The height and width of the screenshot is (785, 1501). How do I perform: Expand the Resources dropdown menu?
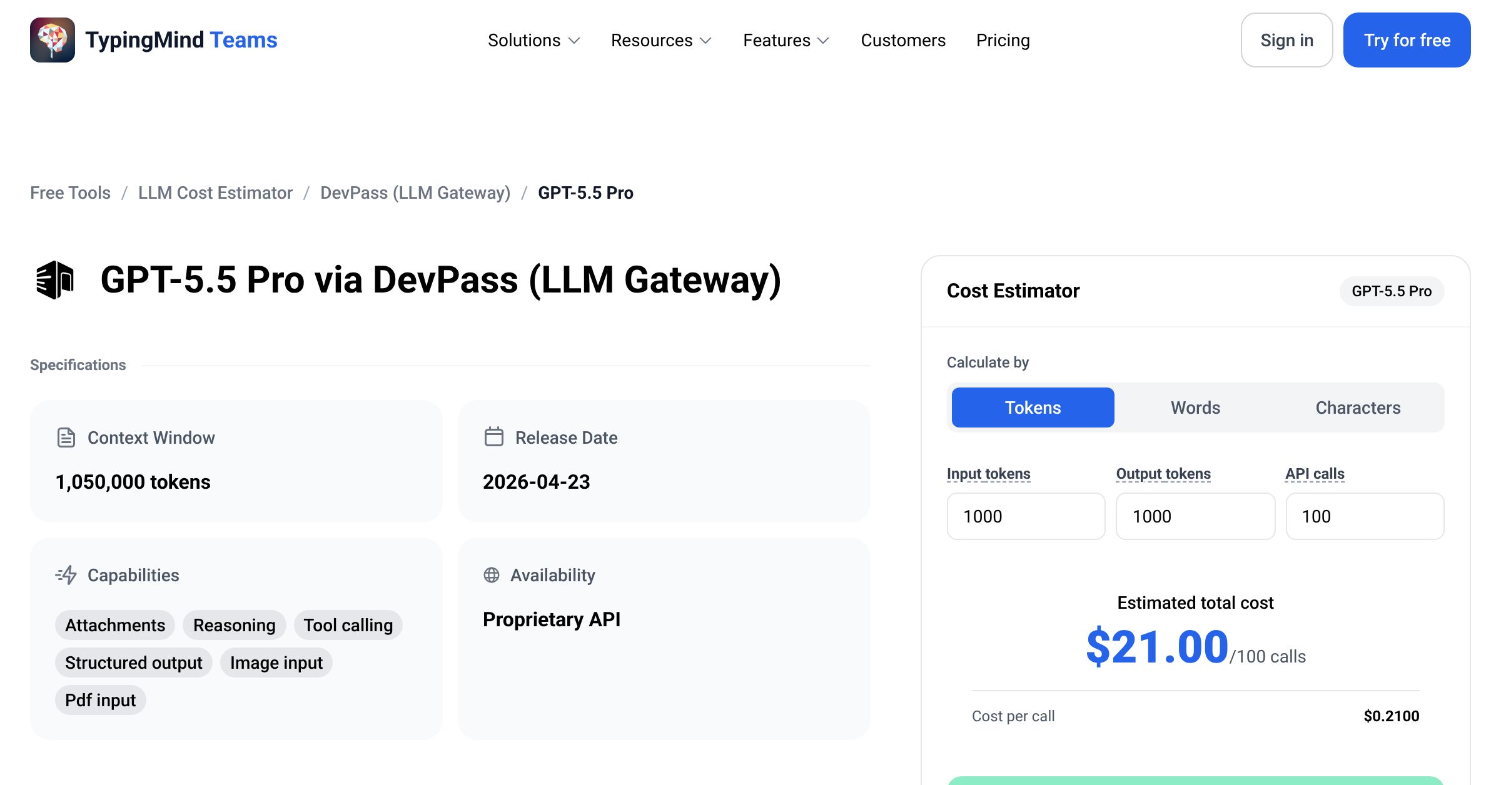662,40
